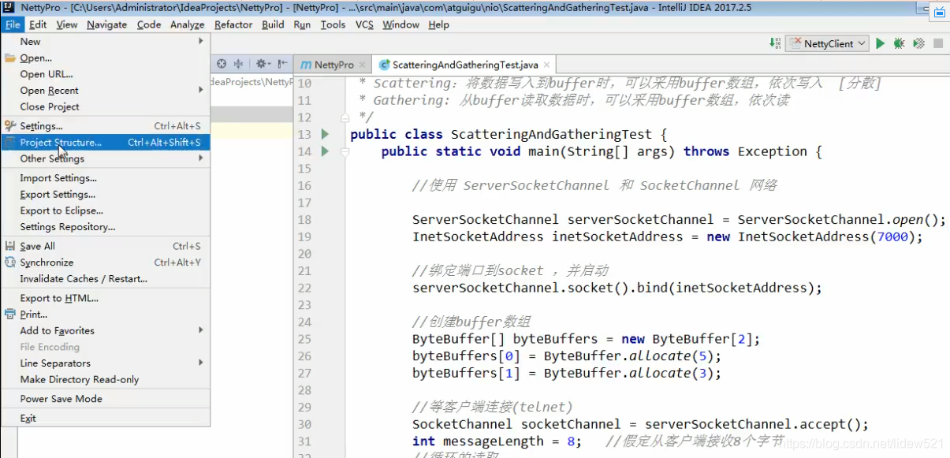Click Hide project panel icon
The height and width of the screenshot is (458, 950).
pos(282,64)
